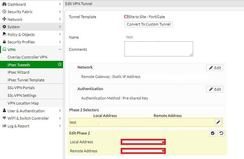Click the "Site to Site - FortiGate" template text

(147, 17)
